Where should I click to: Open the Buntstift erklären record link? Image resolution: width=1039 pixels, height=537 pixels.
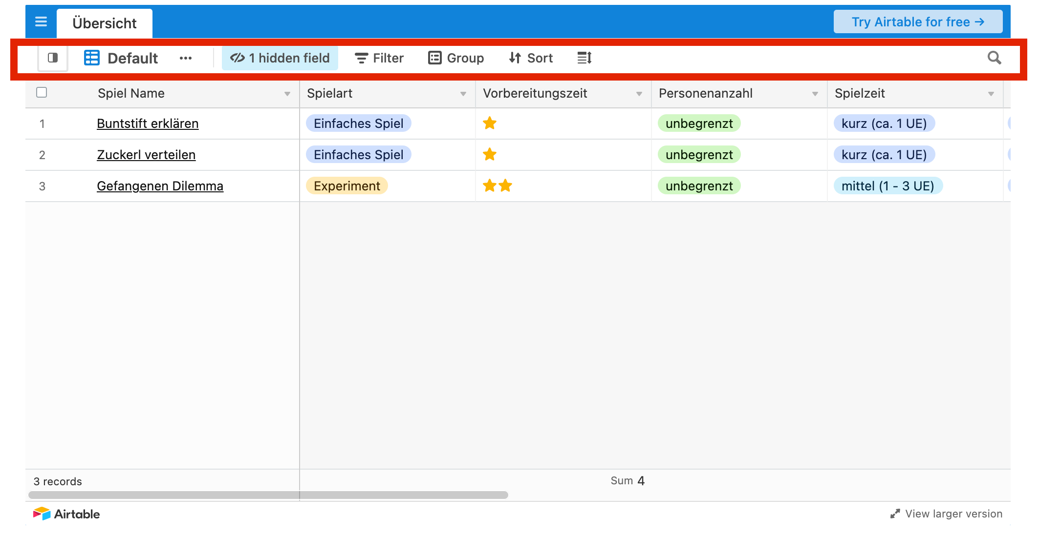[x=148, y=124]
